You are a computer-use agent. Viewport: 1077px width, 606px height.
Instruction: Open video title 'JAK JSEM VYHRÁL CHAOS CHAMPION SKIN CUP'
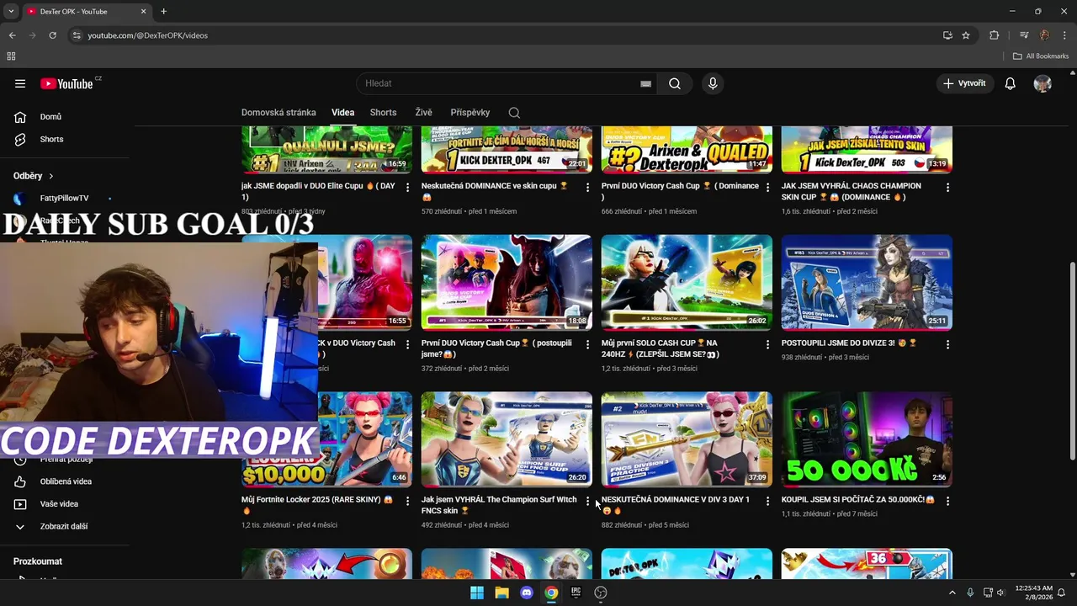click(851, 191)
